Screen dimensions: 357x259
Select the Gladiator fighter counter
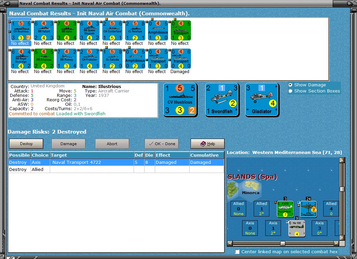click(x=262, y=100)
